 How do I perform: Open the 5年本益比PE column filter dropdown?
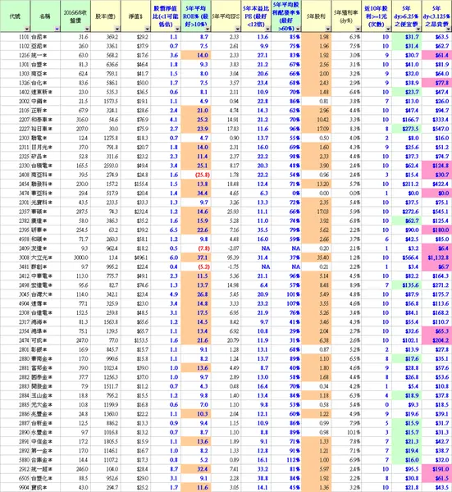pos(267,30)
